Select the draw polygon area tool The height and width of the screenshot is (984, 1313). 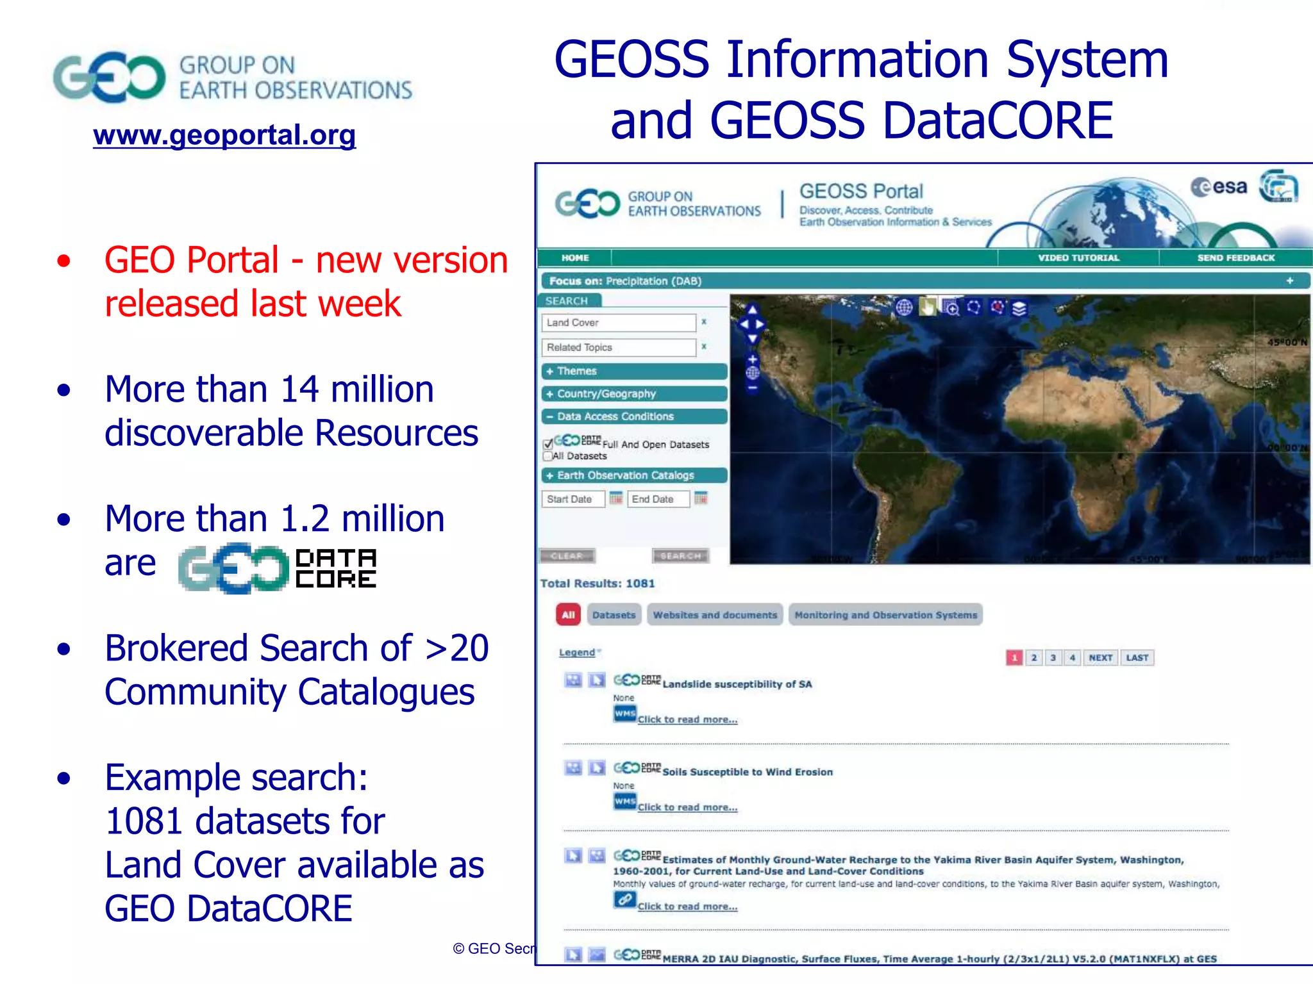[x=974, y=307]
